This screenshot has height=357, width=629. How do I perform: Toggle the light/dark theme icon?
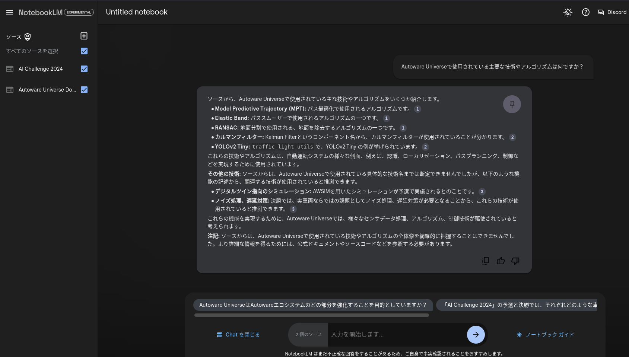click(568, 12)
